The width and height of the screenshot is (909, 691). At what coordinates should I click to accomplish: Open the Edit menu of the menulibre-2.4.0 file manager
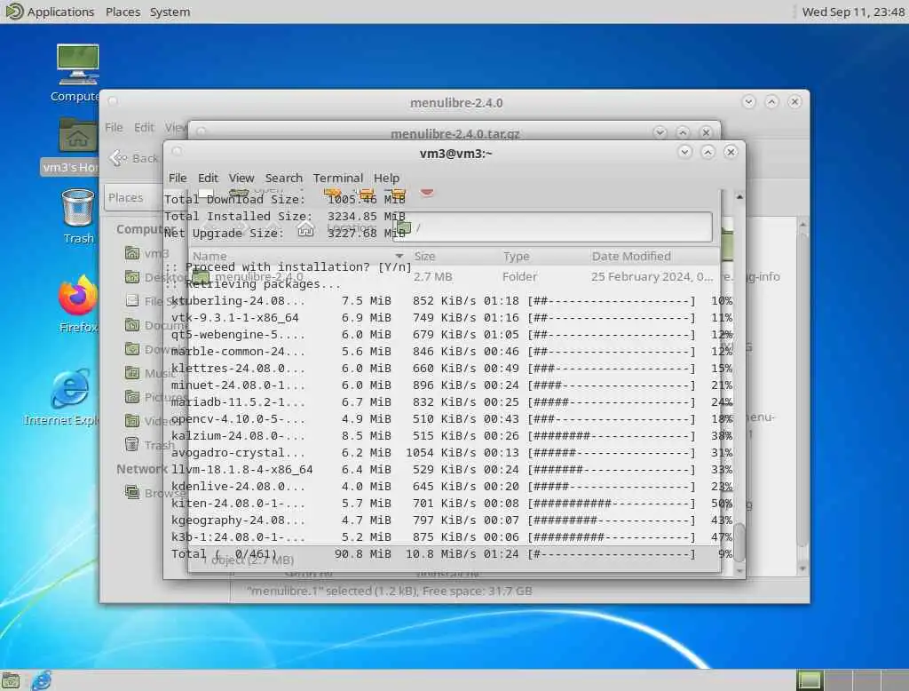click(144, 127)
